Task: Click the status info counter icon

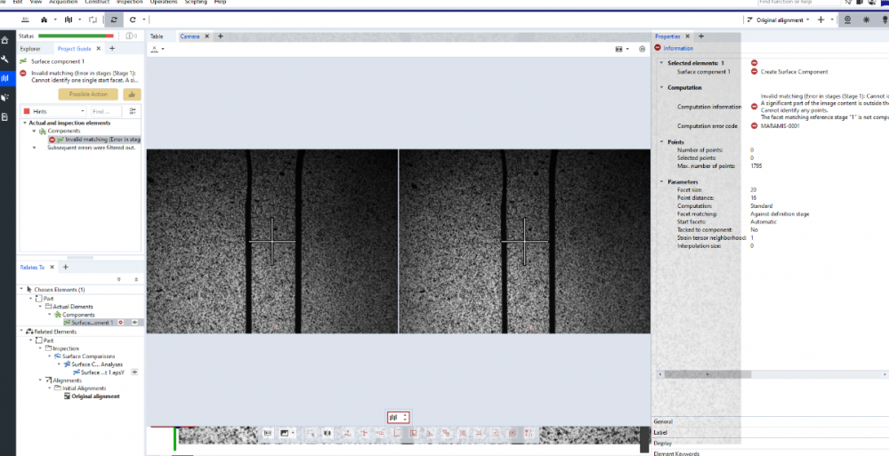Action: tap(131, 36)
